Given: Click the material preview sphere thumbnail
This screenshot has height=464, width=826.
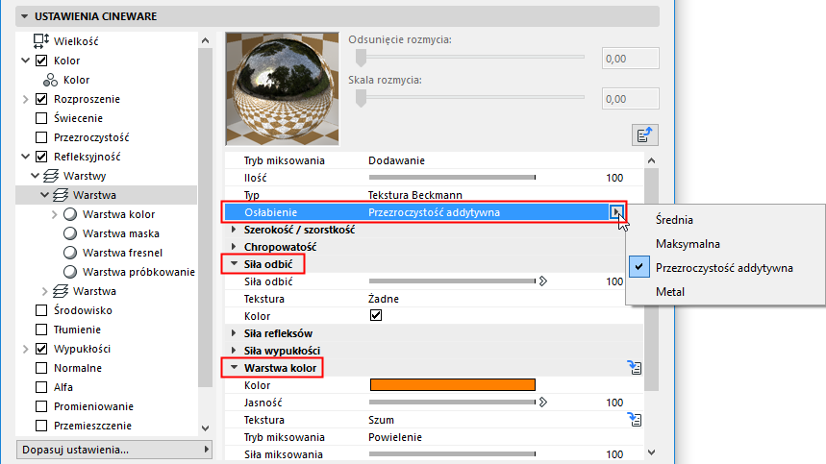Looking at the screenshot, I should click(x=283, y=89).
